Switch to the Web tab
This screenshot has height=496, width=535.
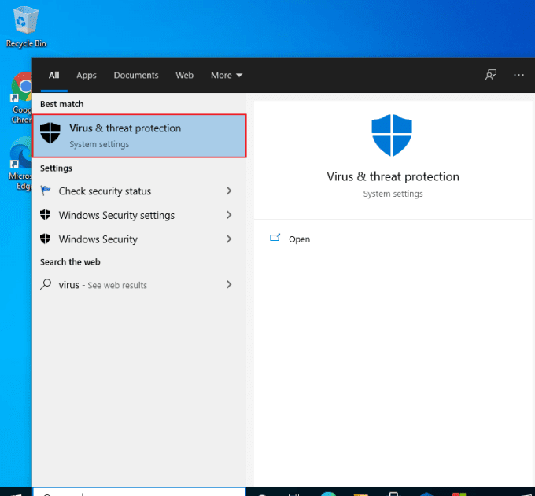pyautogui.click(x=185, y=75)
